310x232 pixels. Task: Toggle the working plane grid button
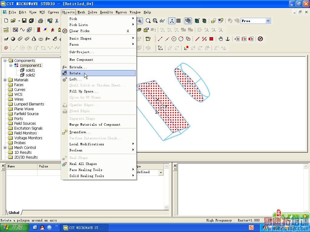pos(179,21)
